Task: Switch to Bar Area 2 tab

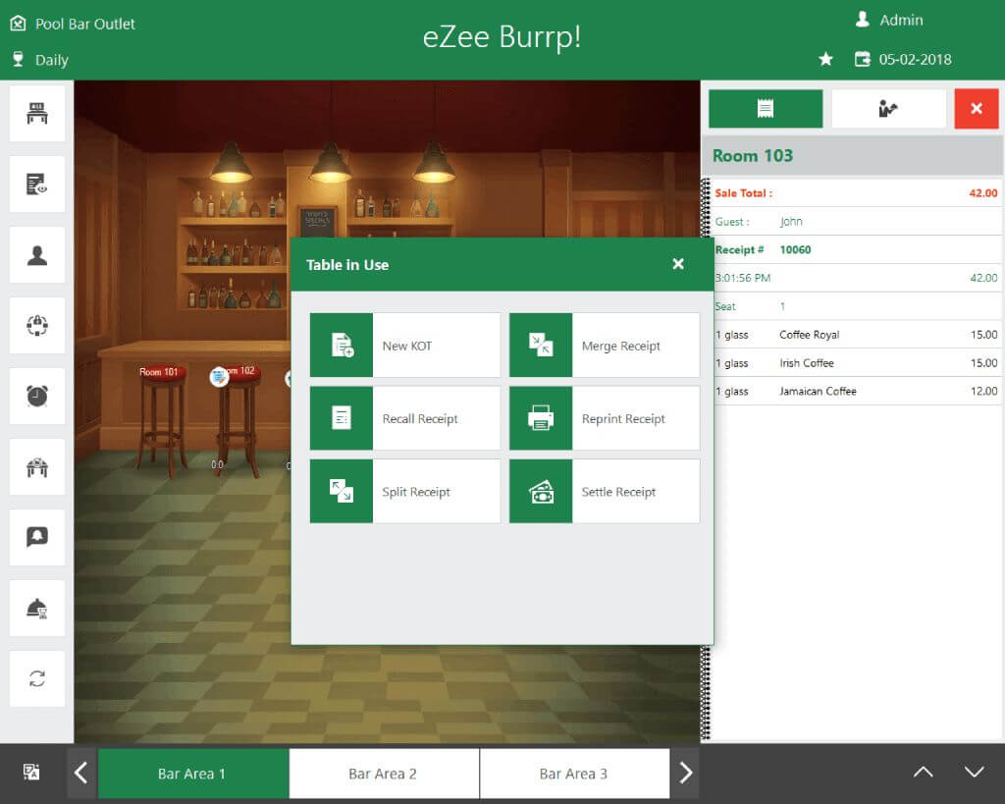Action: tap(384, 774)
